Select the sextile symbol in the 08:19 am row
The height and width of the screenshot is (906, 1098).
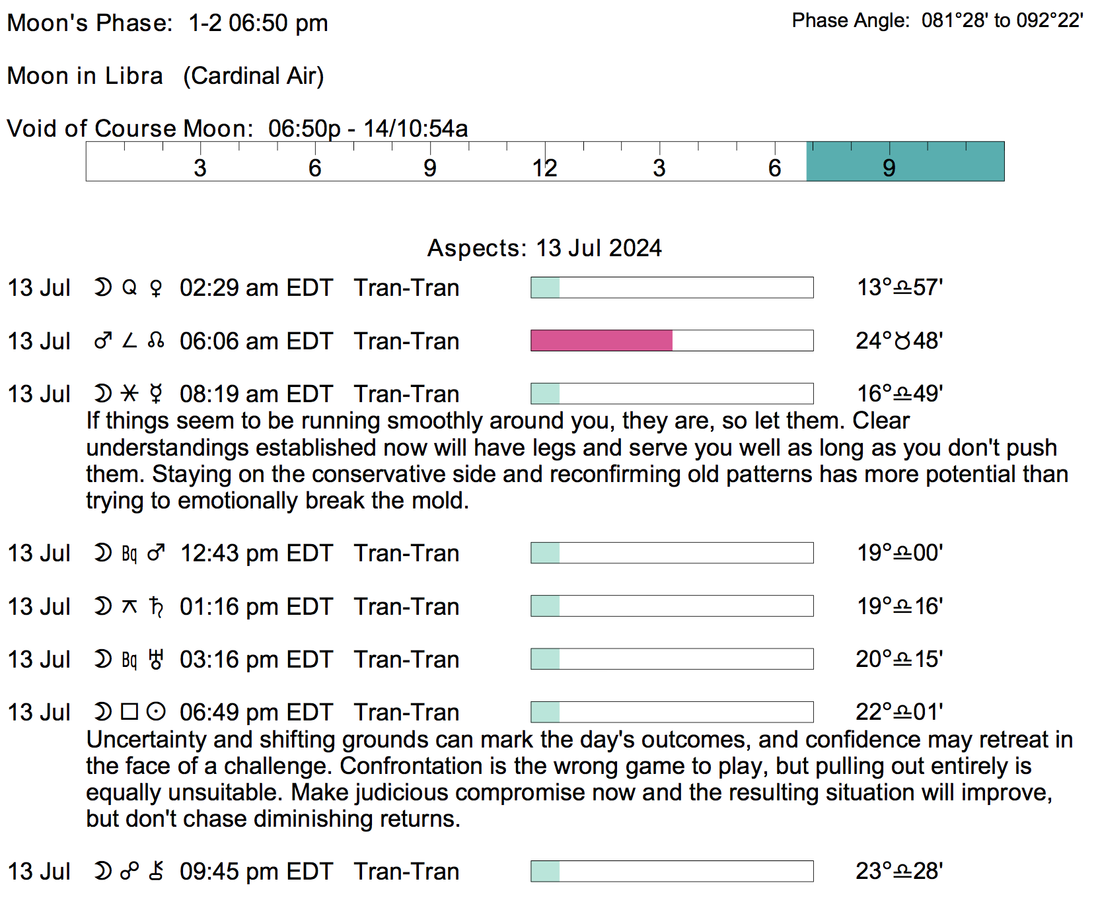point(129,394)
